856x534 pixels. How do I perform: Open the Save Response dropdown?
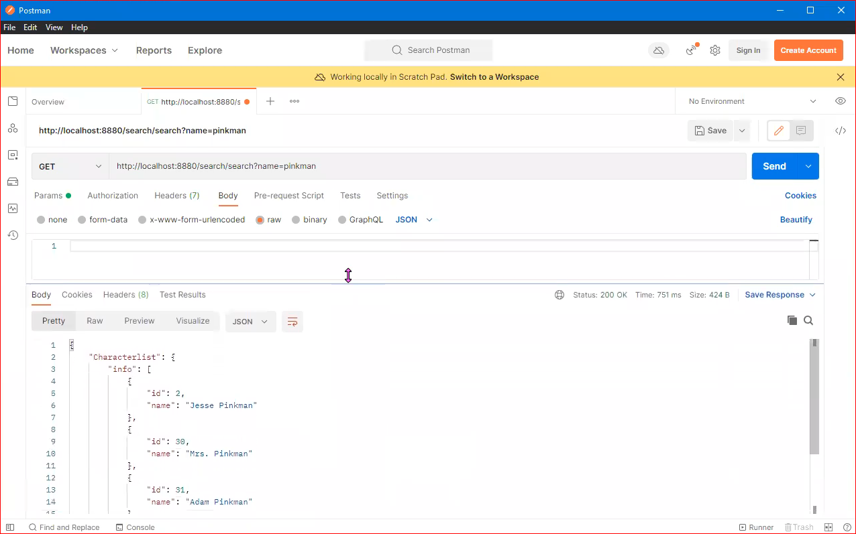coord(812,295)
